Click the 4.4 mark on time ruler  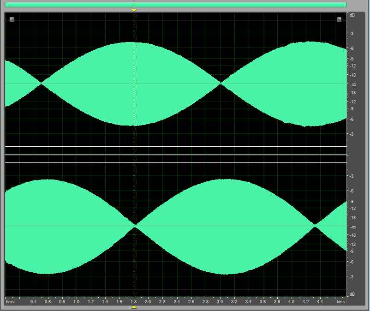pyautogui.click(x=320, y=302)
